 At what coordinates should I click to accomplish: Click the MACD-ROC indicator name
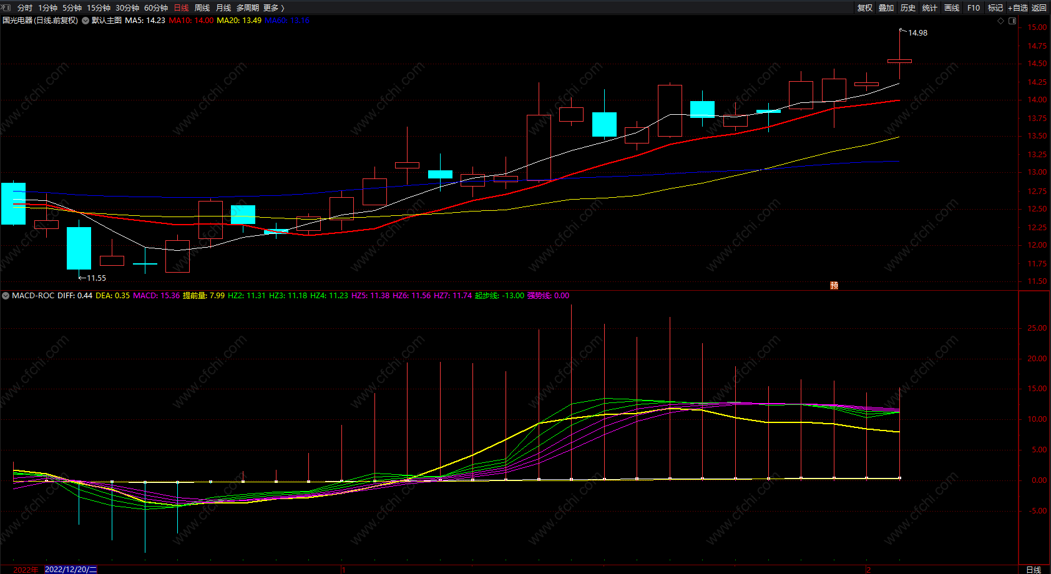point(33,296)
